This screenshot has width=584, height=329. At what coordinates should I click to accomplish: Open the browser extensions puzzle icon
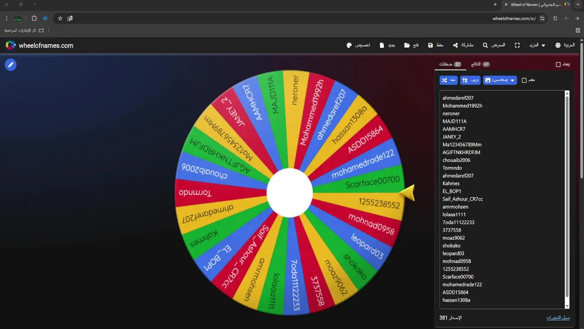pyautogui.click(x=34, y=18)
